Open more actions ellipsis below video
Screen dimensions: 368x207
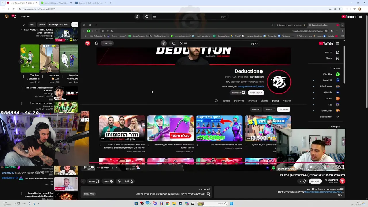pos(83,181)
